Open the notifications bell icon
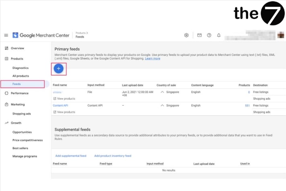 [x=219, y=35]
